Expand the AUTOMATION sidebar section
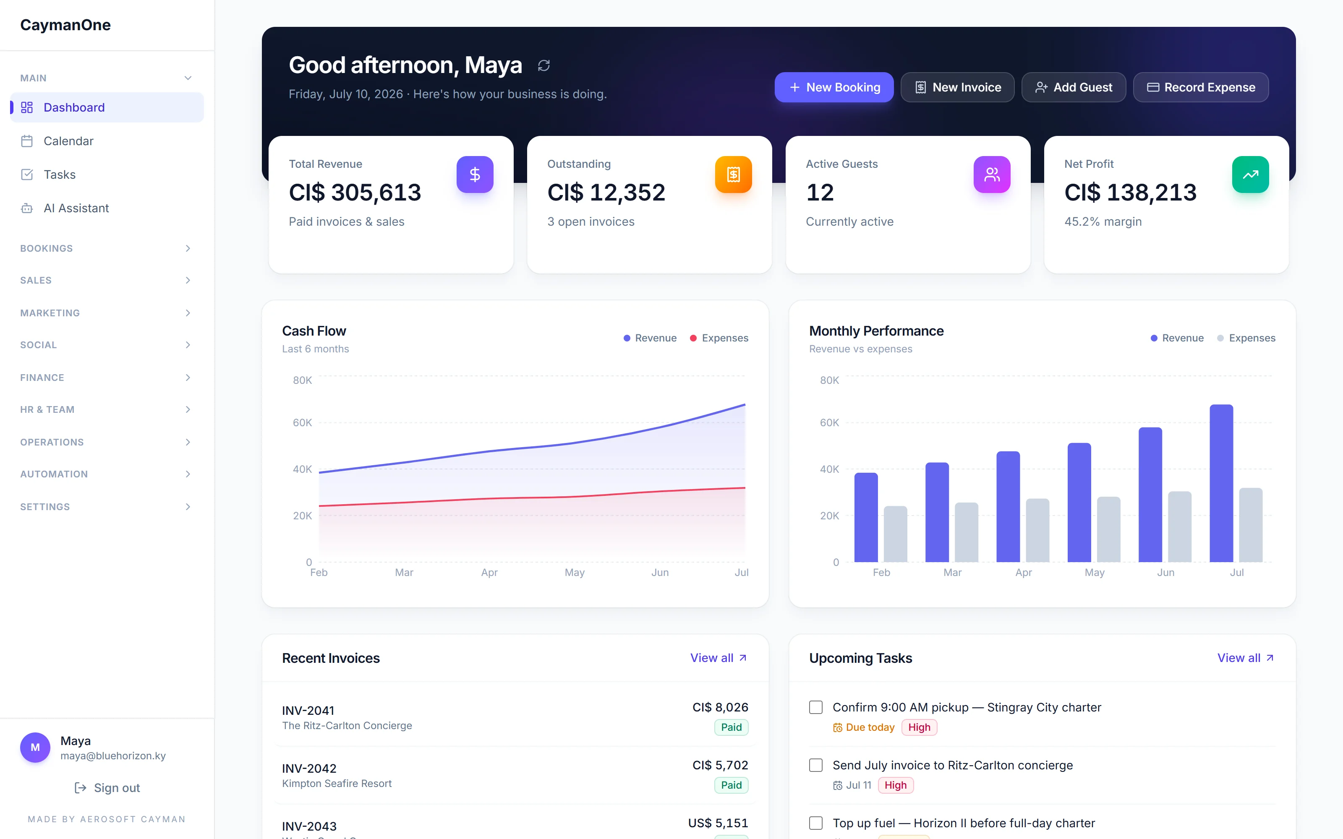The image size is (1343, 839). [x=107, y=474]
